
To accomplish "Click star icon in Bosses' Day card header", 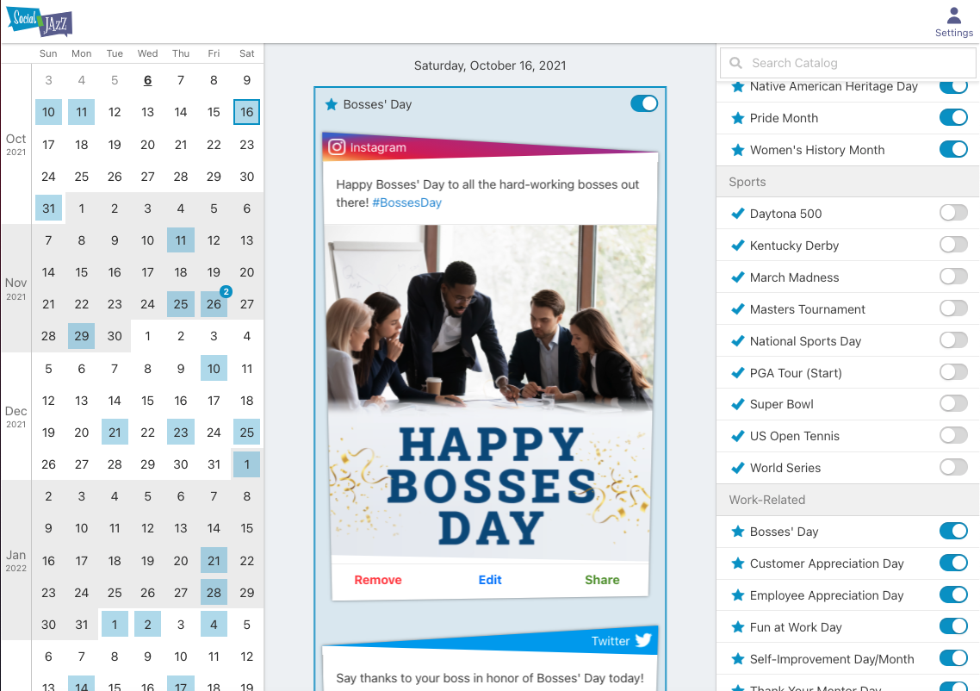I will pos(332,104).
